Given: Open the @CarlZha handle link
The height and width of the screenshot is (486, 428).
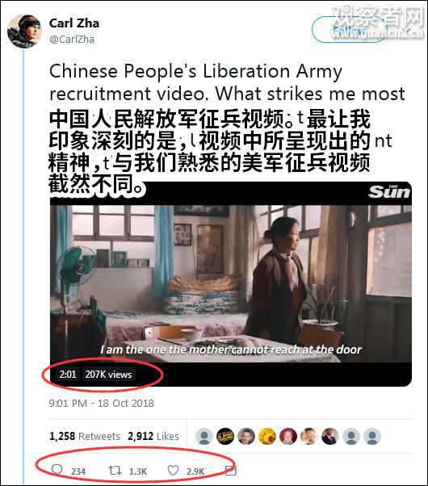Looking at the screenshot, I should 72,40.
